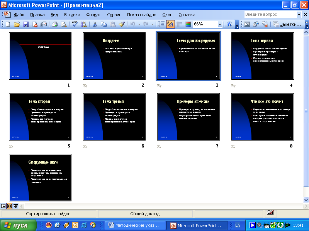Save the presentation with the floppy disk icon
The height and width of the screenshot is (231, 309).
tap(26, 24)
